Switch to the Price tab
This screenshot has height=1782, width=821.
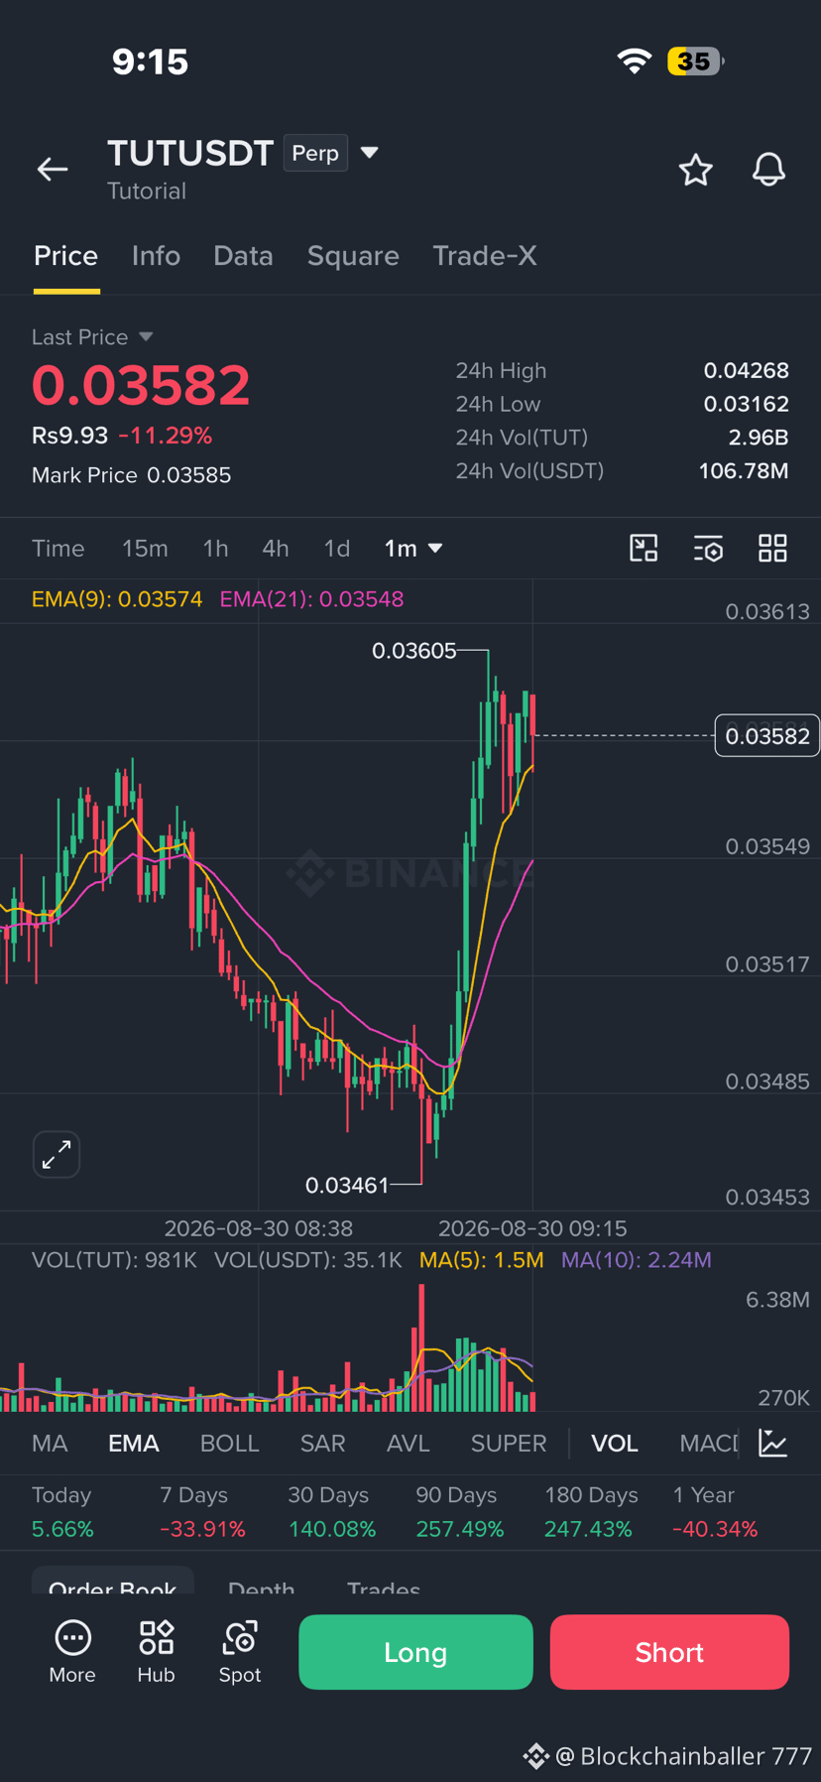click(x=66, y=256)
